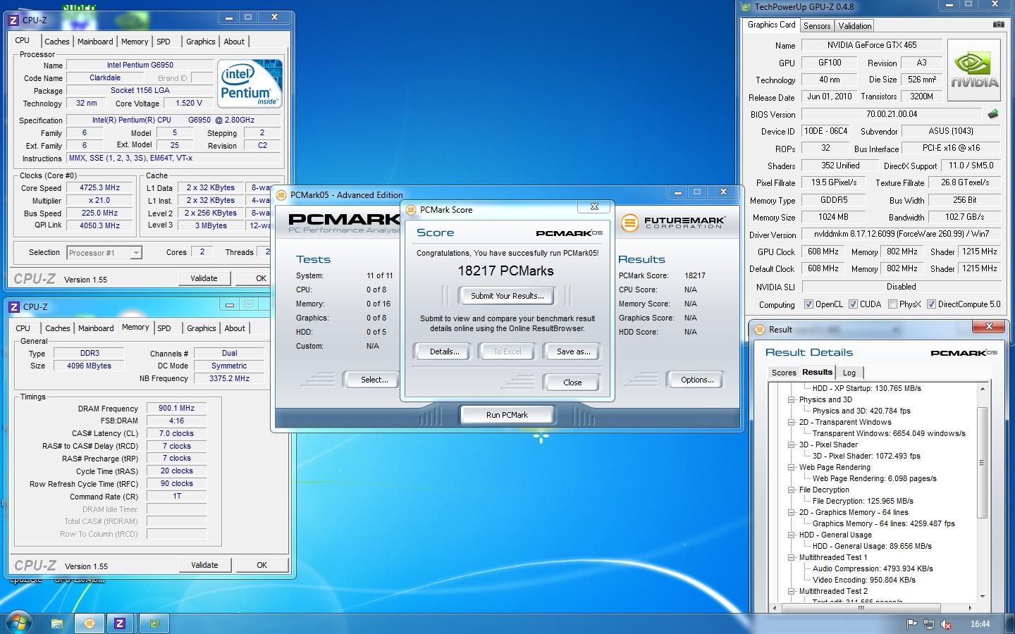Collapse the HDD - General Usage node
This screenshot has width=1015, height=634.
click(791, 535)
